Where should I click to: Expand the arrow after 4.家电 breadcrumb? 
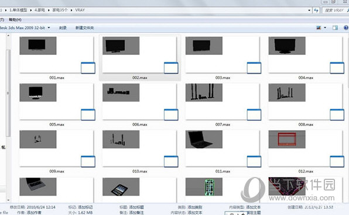click(49, 10)
